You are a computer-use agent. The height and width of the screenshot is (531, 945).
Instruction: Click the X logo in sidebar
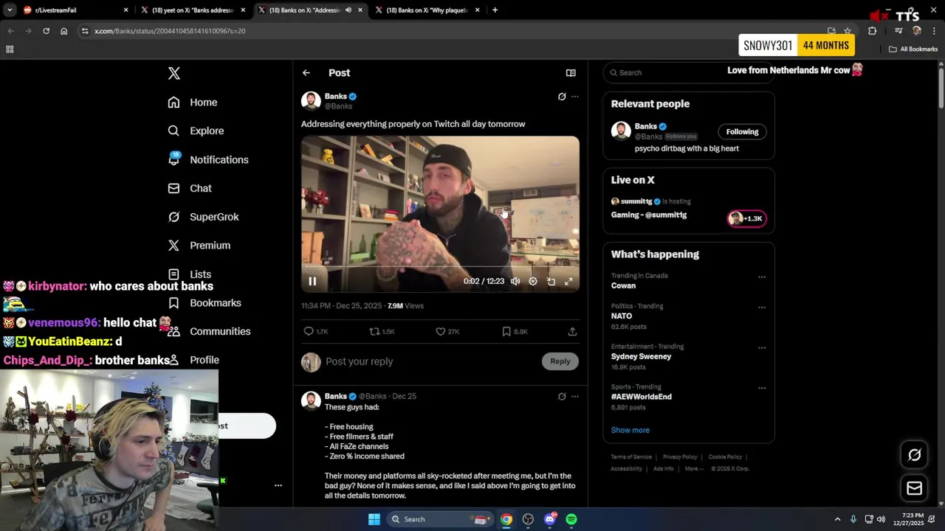click(173, 73)
